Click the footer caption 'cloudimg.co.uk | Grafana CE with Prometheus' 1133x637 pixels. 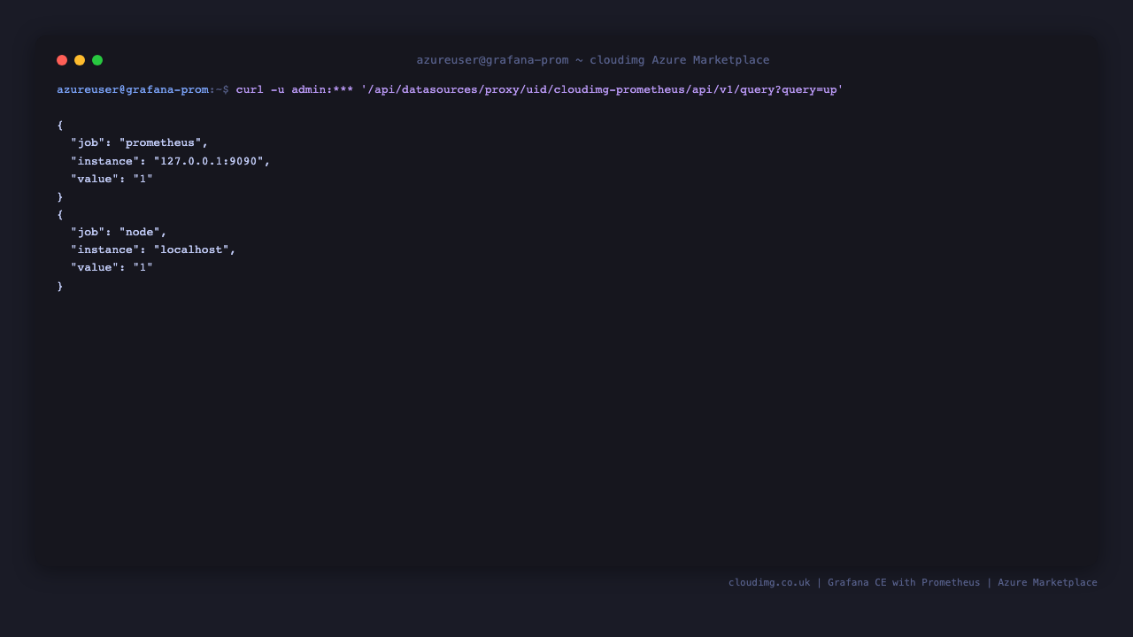pos(854,582)
